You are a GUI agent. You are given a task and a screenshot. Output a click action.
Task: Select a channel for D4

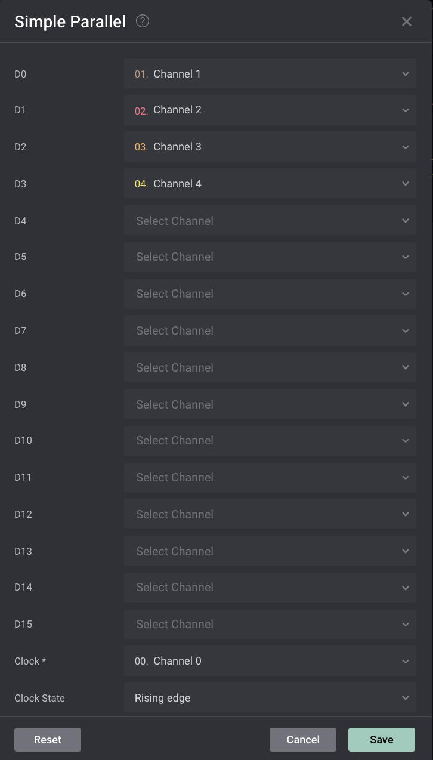point(270,221)
